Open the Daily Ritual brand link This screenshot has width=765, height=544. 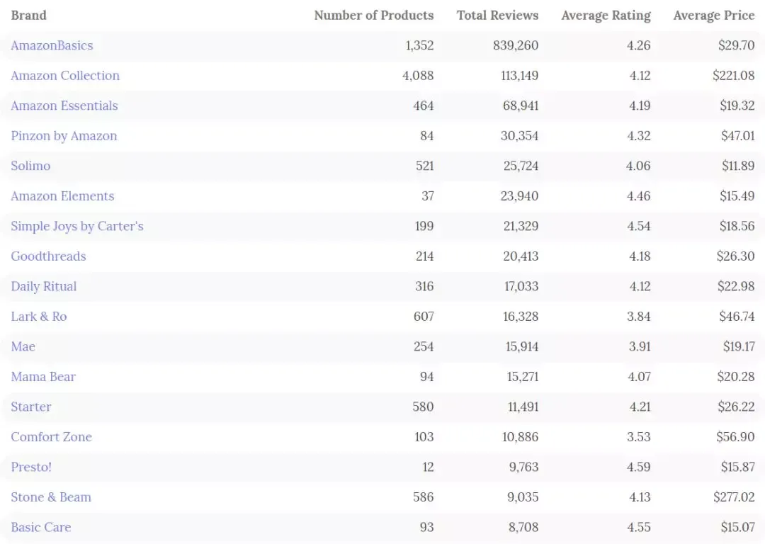click(x=44, y=286)
